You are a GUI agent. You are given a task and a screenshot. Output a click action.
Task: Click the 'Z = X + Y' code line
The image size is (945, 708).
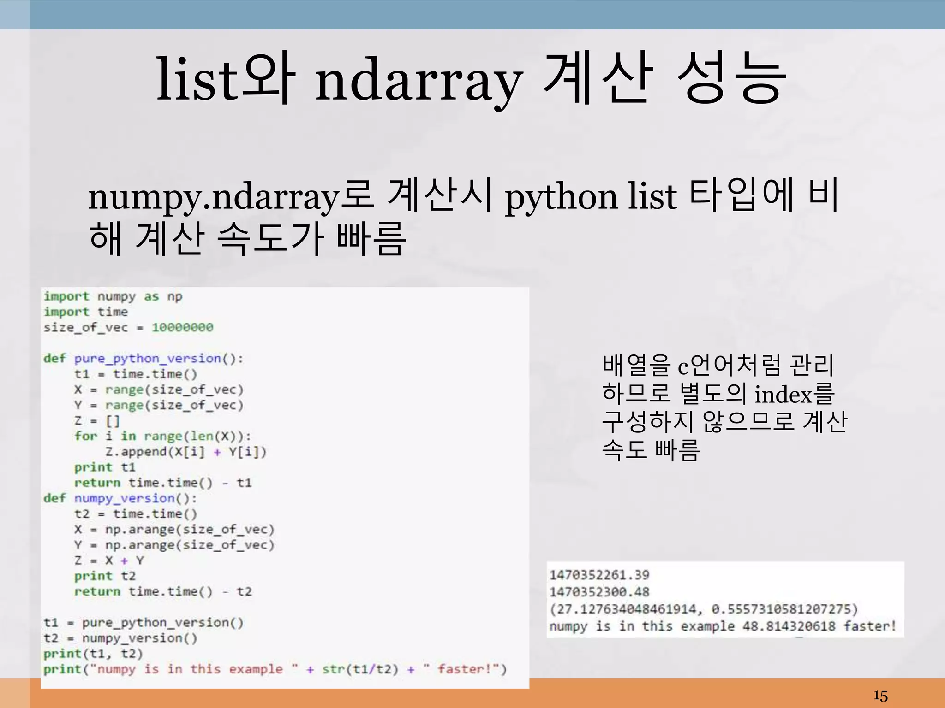(x=109, y=560)
